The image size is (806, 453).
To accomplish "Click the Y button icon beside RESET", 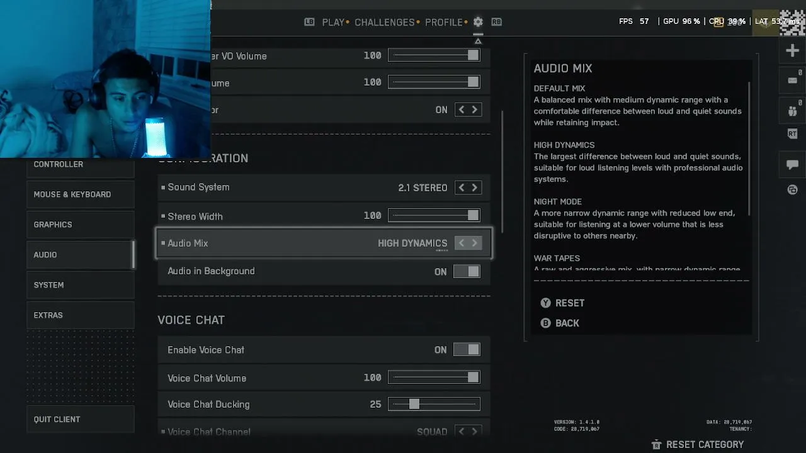I will point(545,303).
